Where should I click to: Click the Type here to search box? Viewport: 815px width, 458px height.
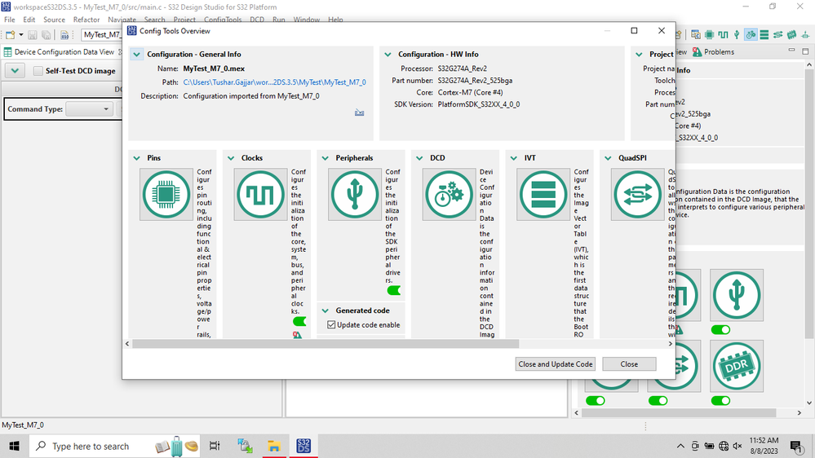point(115,446)
